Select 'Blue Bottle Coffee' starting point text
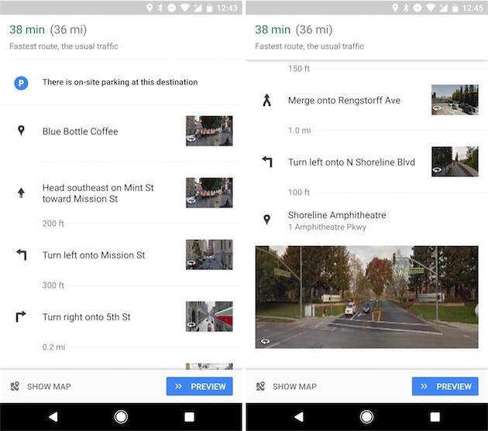 pos(81,132)
